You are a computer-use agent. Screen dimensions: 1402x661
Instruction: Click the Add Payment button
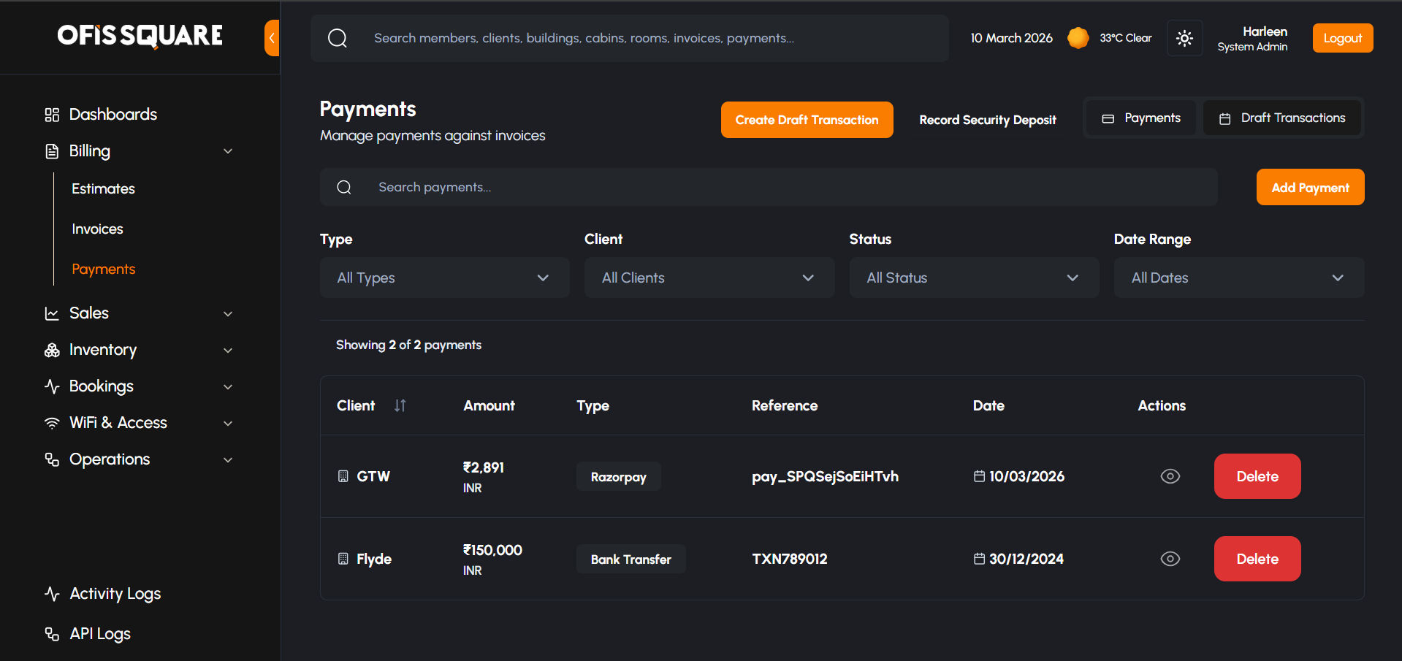(x=1310, y=188)
